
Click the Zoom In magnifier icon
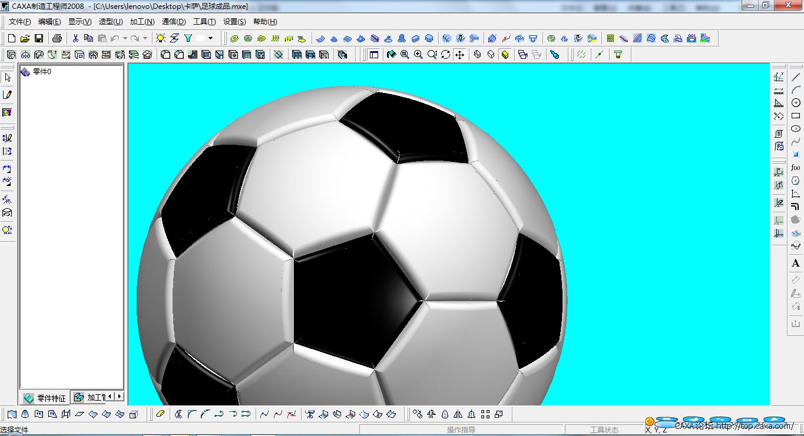pos(418,55)
